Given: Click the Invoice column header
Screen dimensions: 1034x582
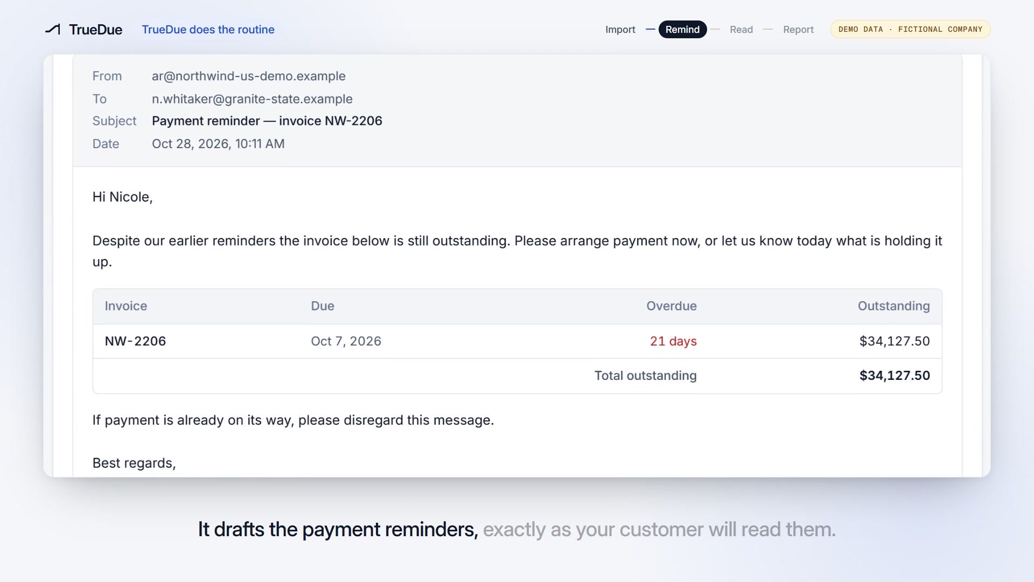Looking at the screenshot, I should [x=125, y=306].
